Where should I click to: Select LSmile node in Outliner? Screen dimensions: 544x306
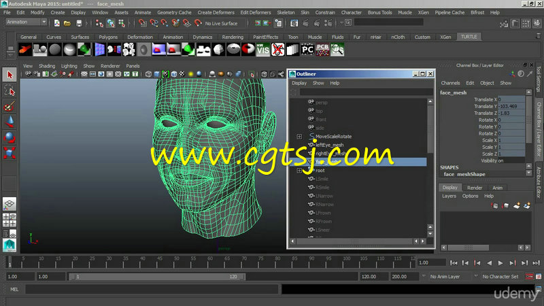322,179
